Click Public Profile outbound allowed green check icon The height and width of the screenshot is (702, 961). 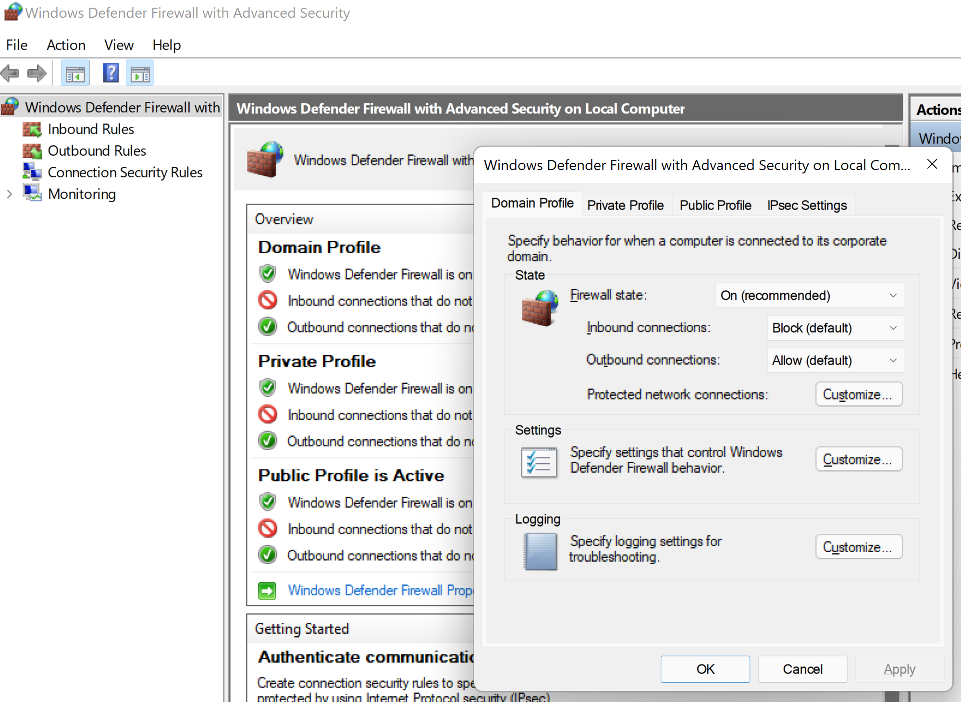(x=268, y=555)
